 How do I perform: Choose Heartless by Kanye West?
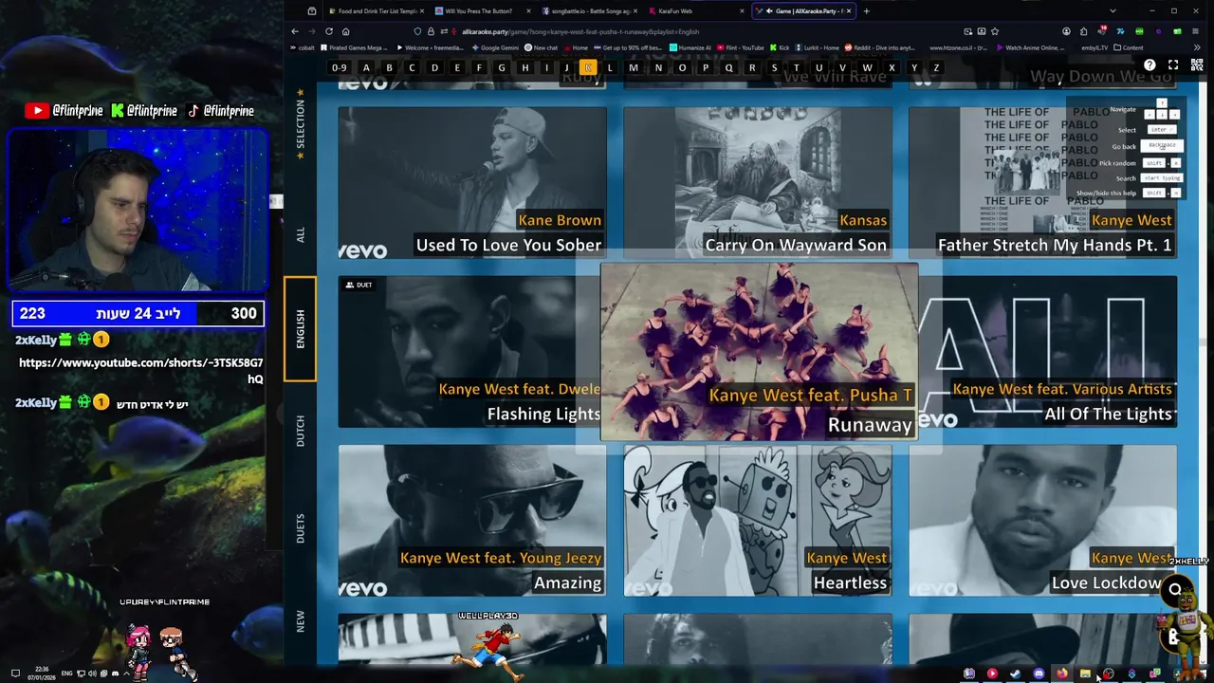point(758,521)
